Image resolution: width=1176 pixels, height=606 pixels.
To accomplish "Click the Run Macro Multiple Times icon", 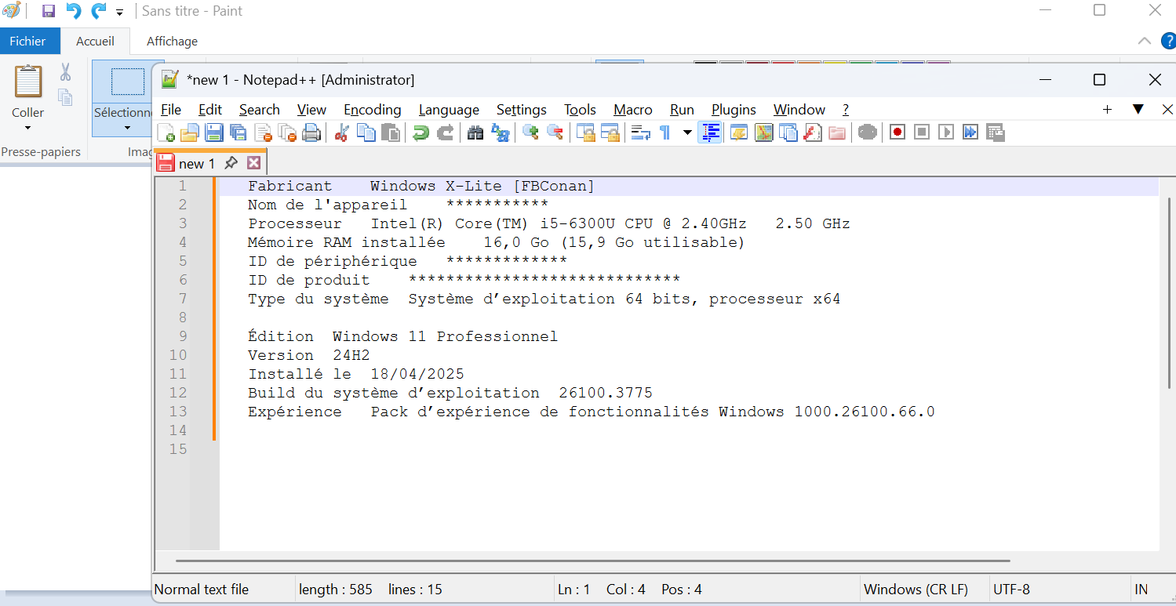I will pos(970,132).
